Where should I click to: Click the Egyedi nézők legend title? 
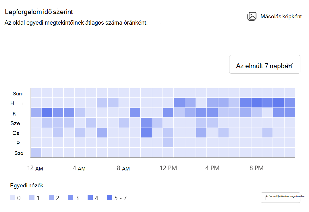pyautogui.click(x=27, y=185)
